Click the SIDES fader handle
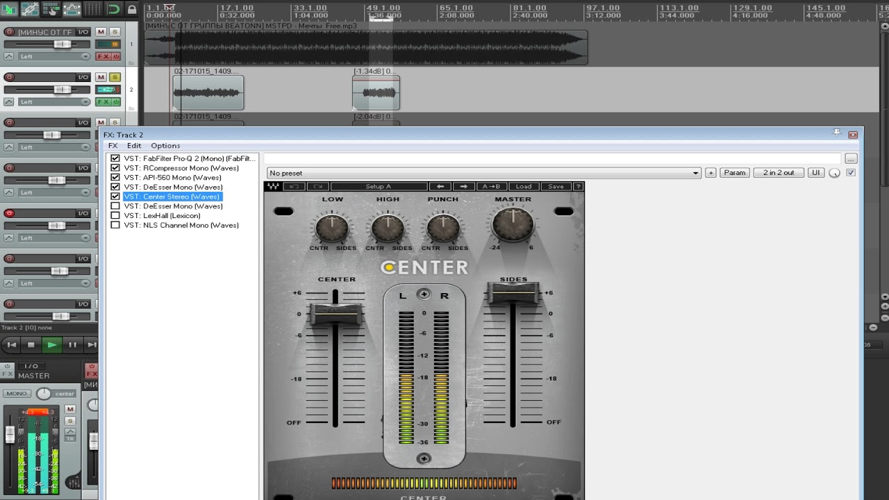 click(513, 293)
